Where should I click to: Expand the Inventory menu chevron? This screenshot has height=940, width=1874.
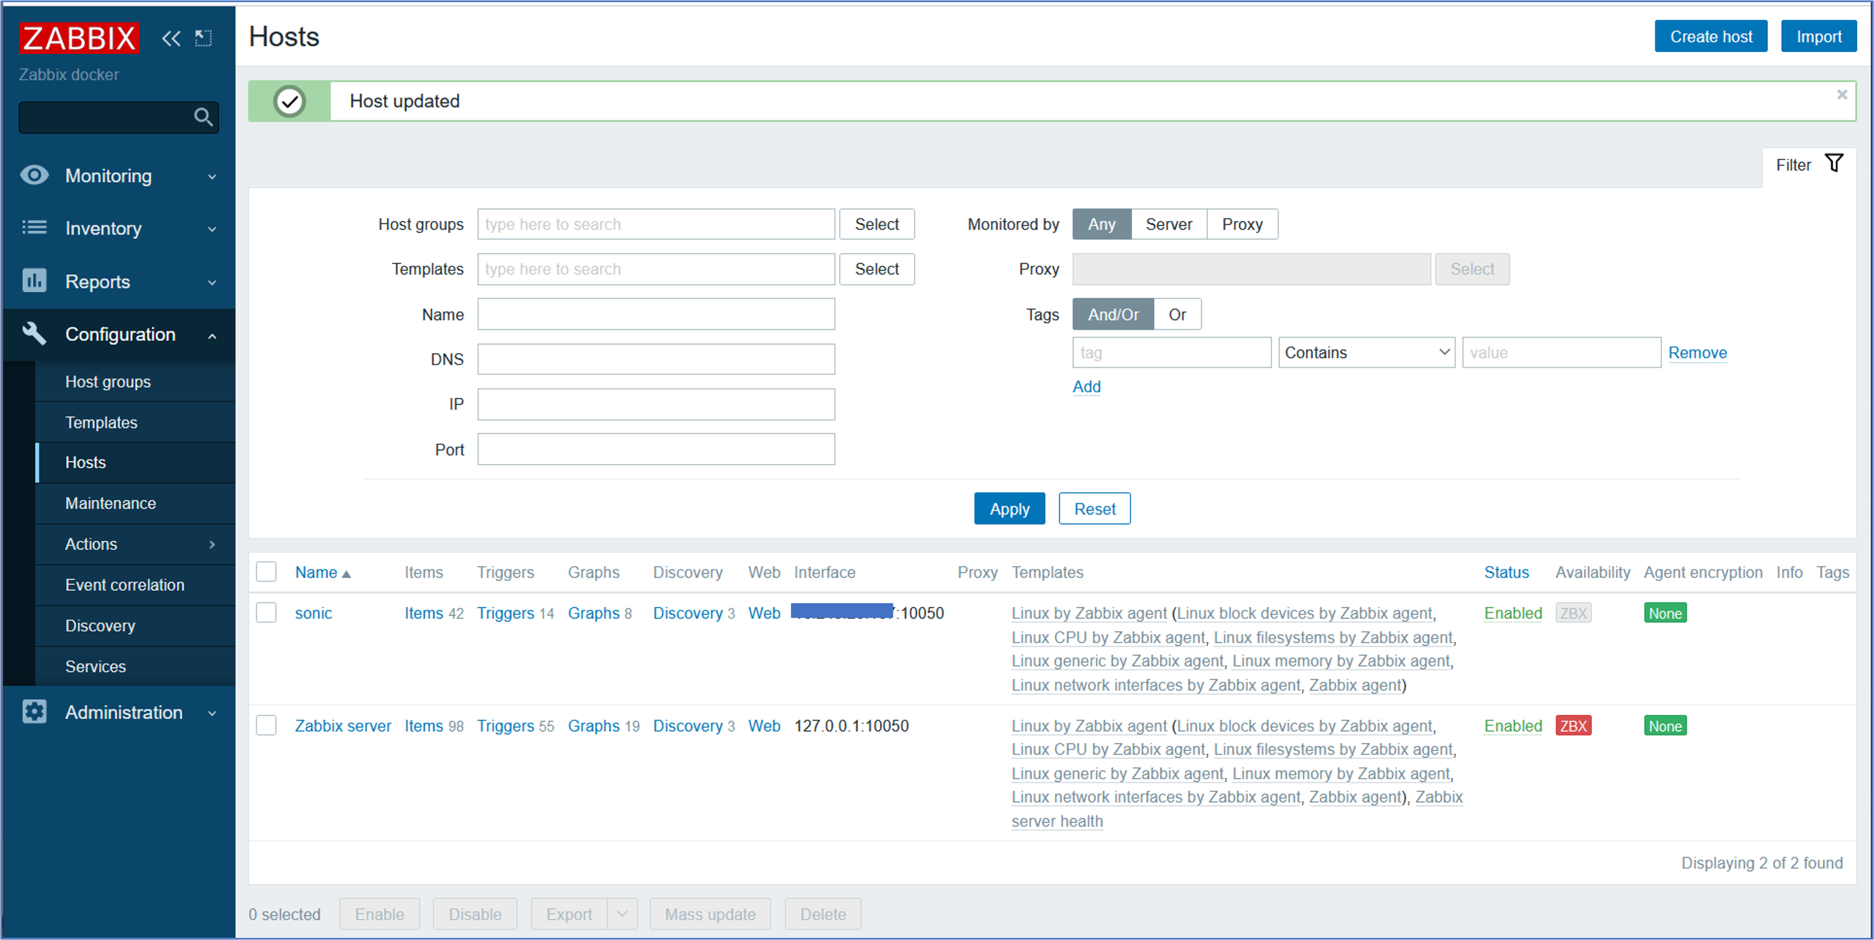(x=212, y=229)
